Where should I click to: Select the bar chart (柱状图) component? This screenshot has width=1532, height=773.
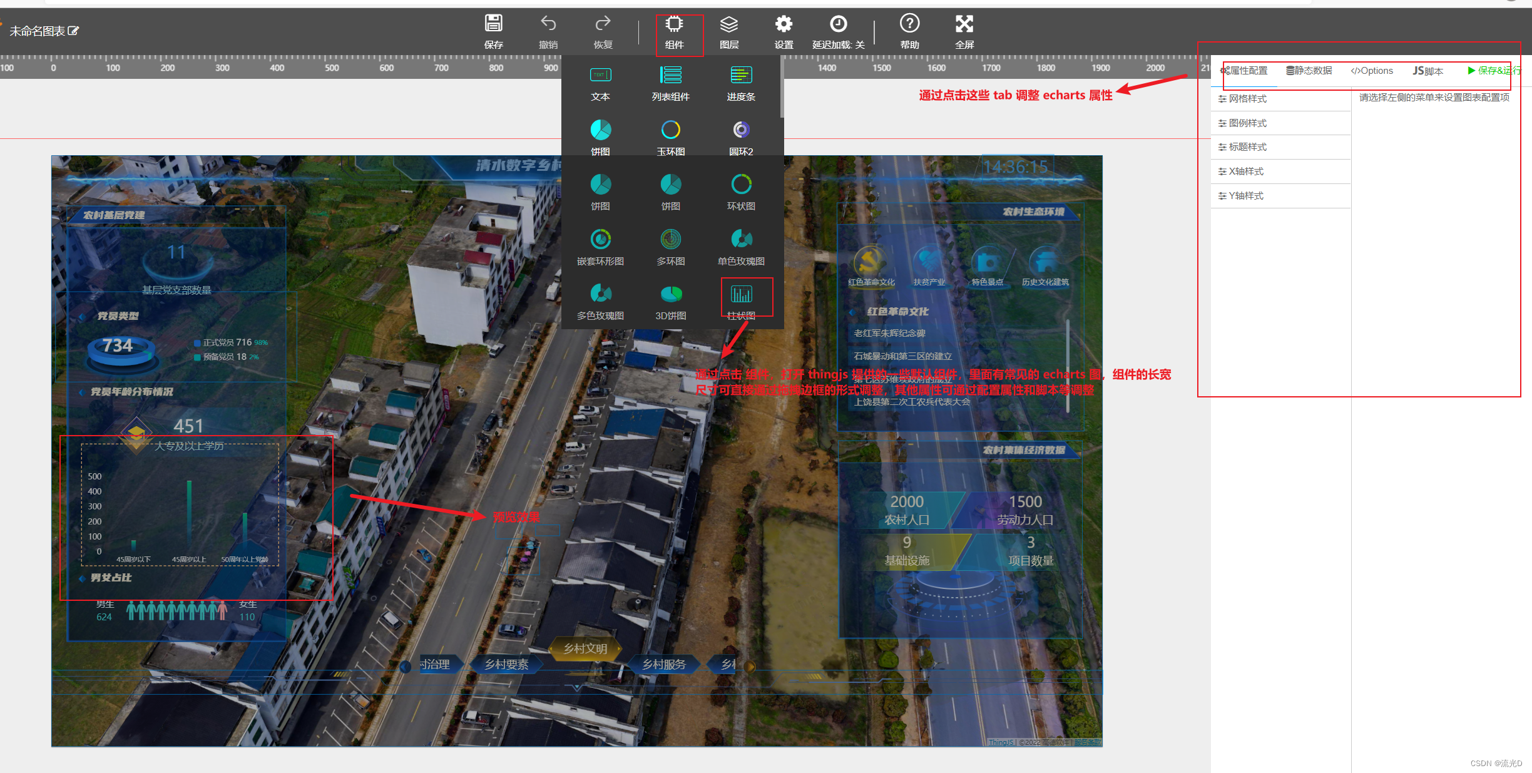pos(741,295)
